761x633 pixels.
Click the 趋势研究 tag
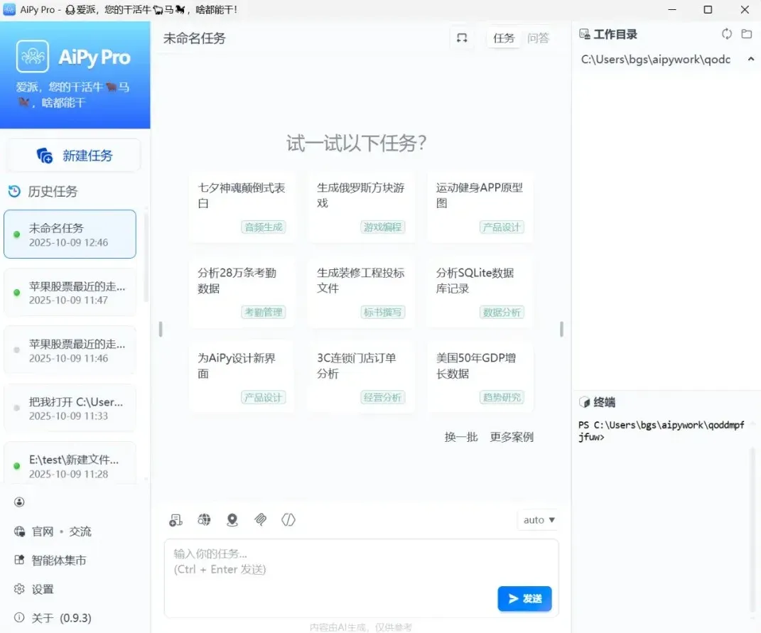[x=502, y=398]
